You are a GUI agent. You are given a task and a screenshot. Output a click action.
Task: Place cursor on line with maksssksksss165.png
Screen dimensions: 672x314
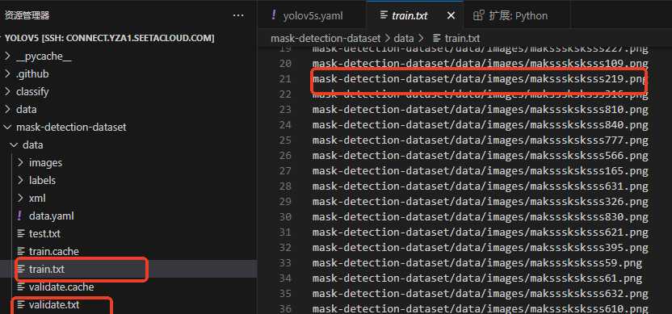[480, 171]
